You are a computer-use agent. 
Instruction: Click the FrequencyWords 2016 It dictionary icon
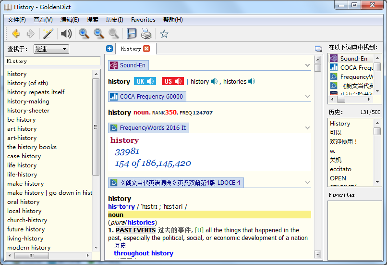coord(114,128)
